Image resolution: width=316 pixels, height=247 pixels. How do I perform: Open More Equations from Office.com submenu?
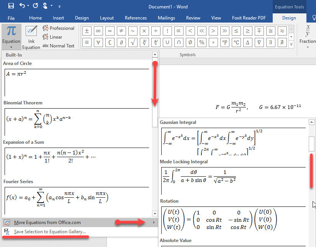80,223
